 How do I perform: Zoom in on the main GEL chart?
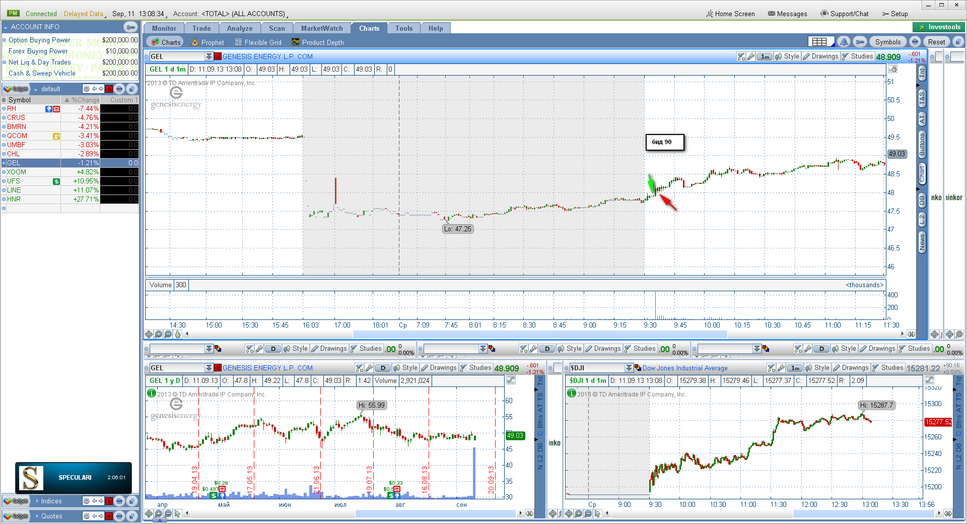click(159, 334)
